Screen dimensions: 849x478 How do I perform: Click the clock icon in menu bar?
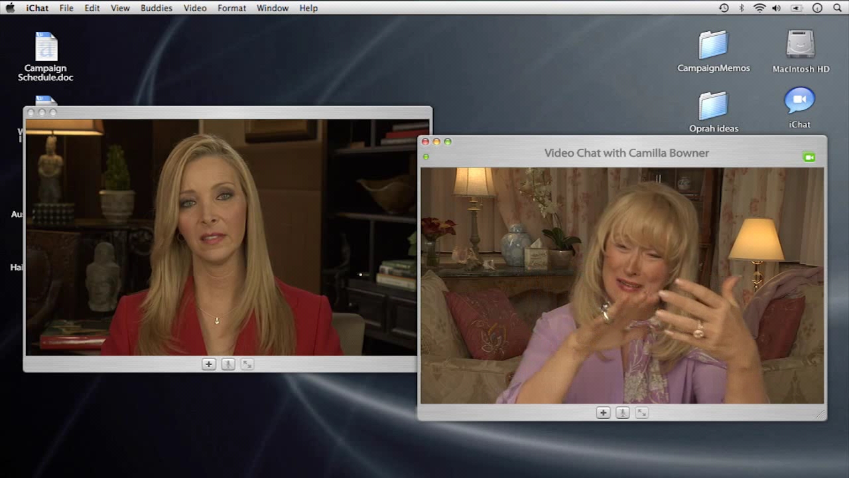[x=817, y=8]
